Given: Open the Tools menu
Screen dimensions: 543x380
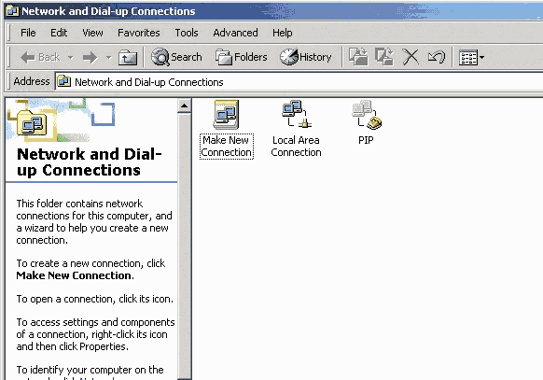Looking at the screenshot, I should coord(187,33).
